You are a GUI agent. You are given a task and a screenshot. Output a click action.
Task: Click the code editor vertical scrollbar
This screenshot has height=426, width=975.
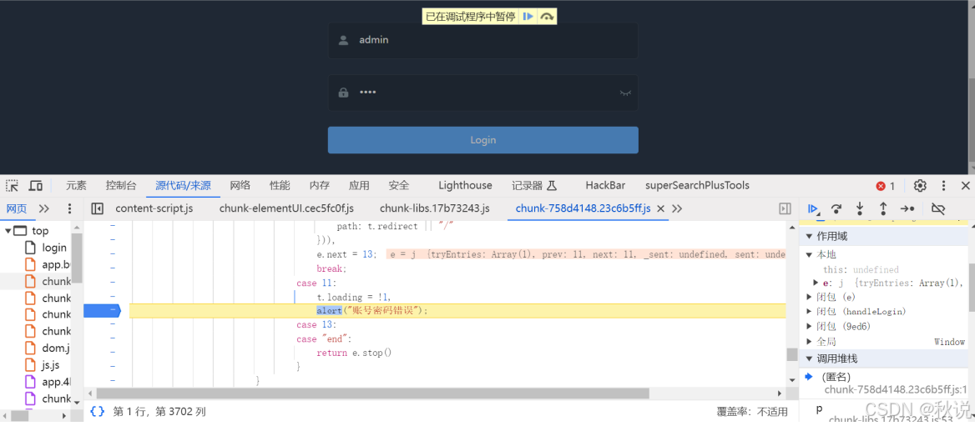click(x=791, y=354)
